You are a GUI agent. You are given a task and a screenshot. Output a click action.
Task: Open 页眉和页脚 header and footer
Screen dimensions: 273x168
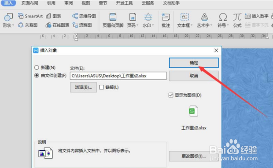(x=113, y=20)
